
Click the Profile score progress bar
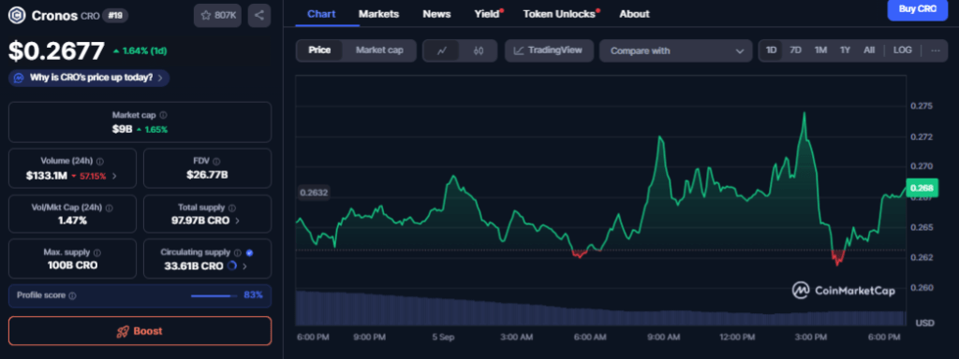tap(214, 296)
